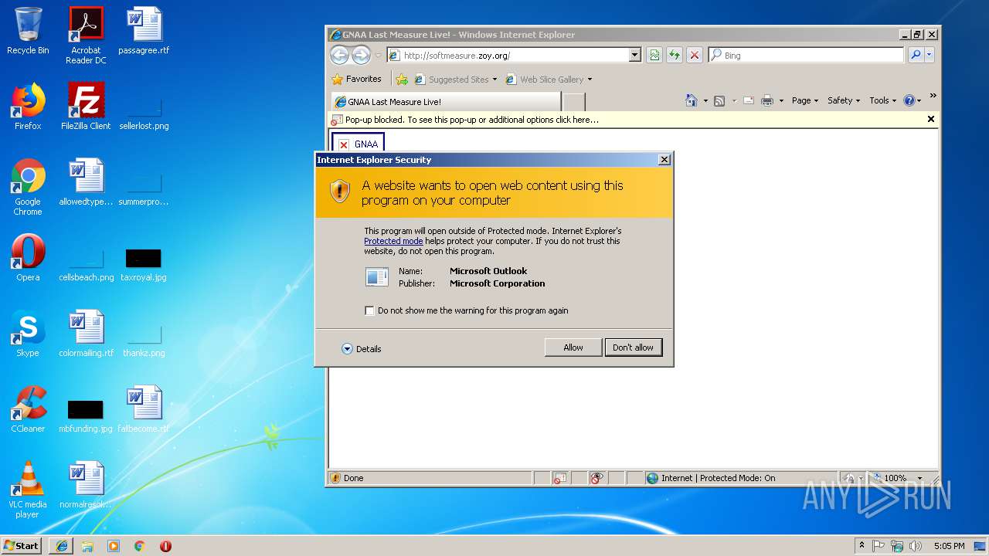The width and height of the screenshot is (989, 556).
Task: Open the search provider dropdown
Action: [x=930, y=56]
